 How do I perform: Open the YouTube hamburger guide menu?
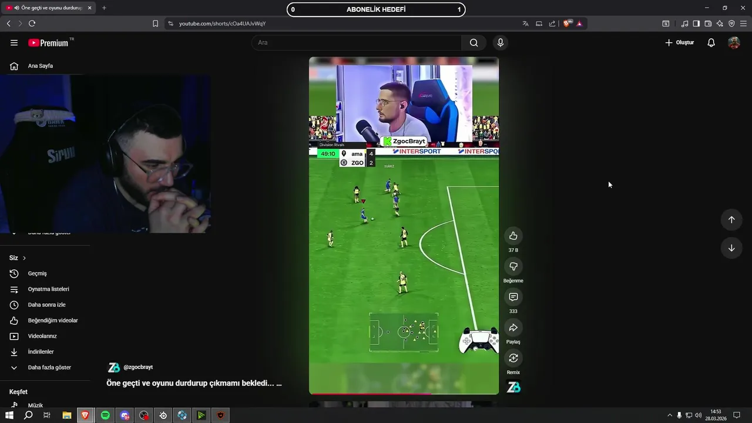[x=14, y=43]
